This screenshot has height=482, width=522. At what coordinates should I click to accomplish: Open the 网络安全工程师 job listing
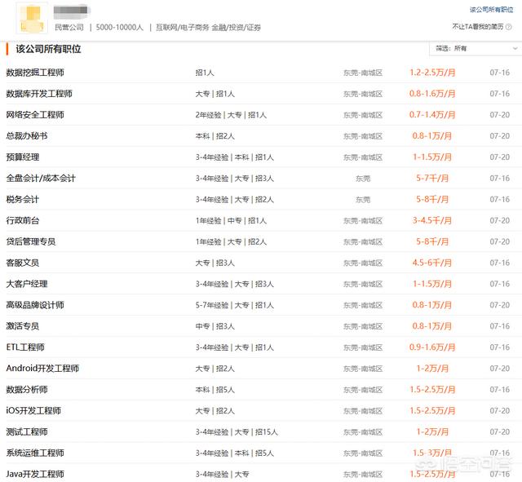[35, 115]
